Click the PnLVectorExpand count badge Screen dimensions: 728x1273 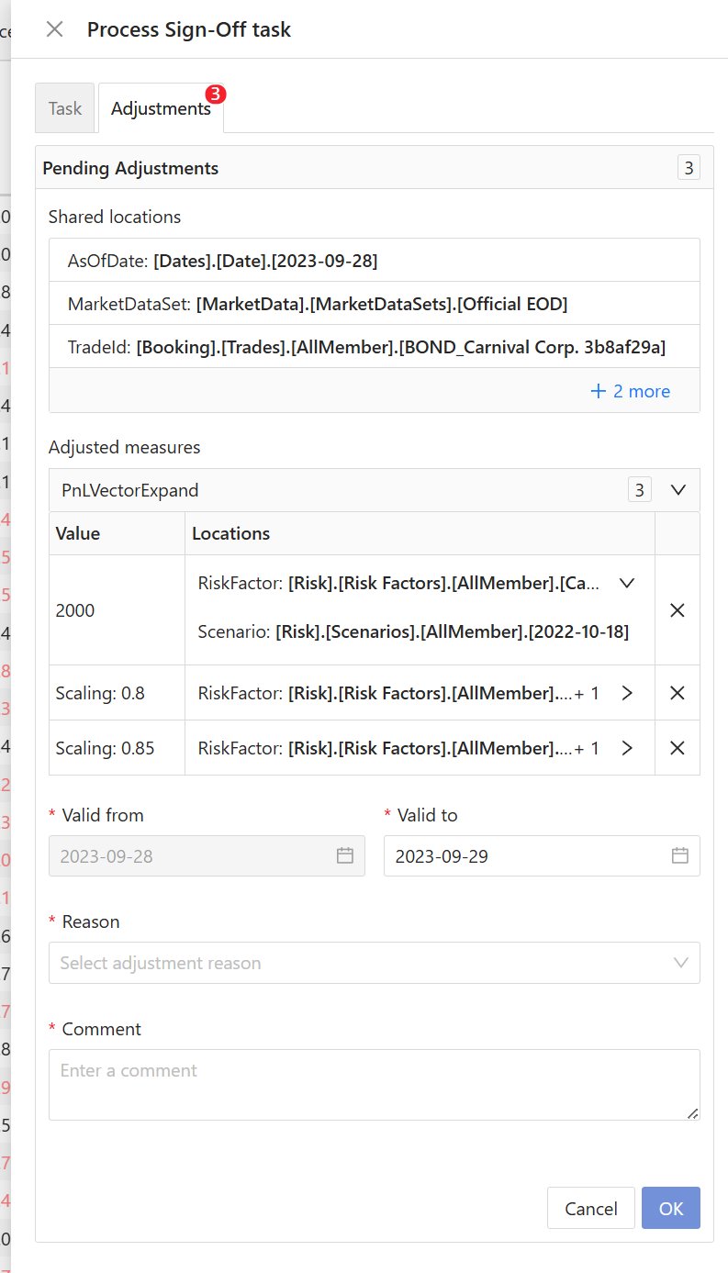[640, 490]
